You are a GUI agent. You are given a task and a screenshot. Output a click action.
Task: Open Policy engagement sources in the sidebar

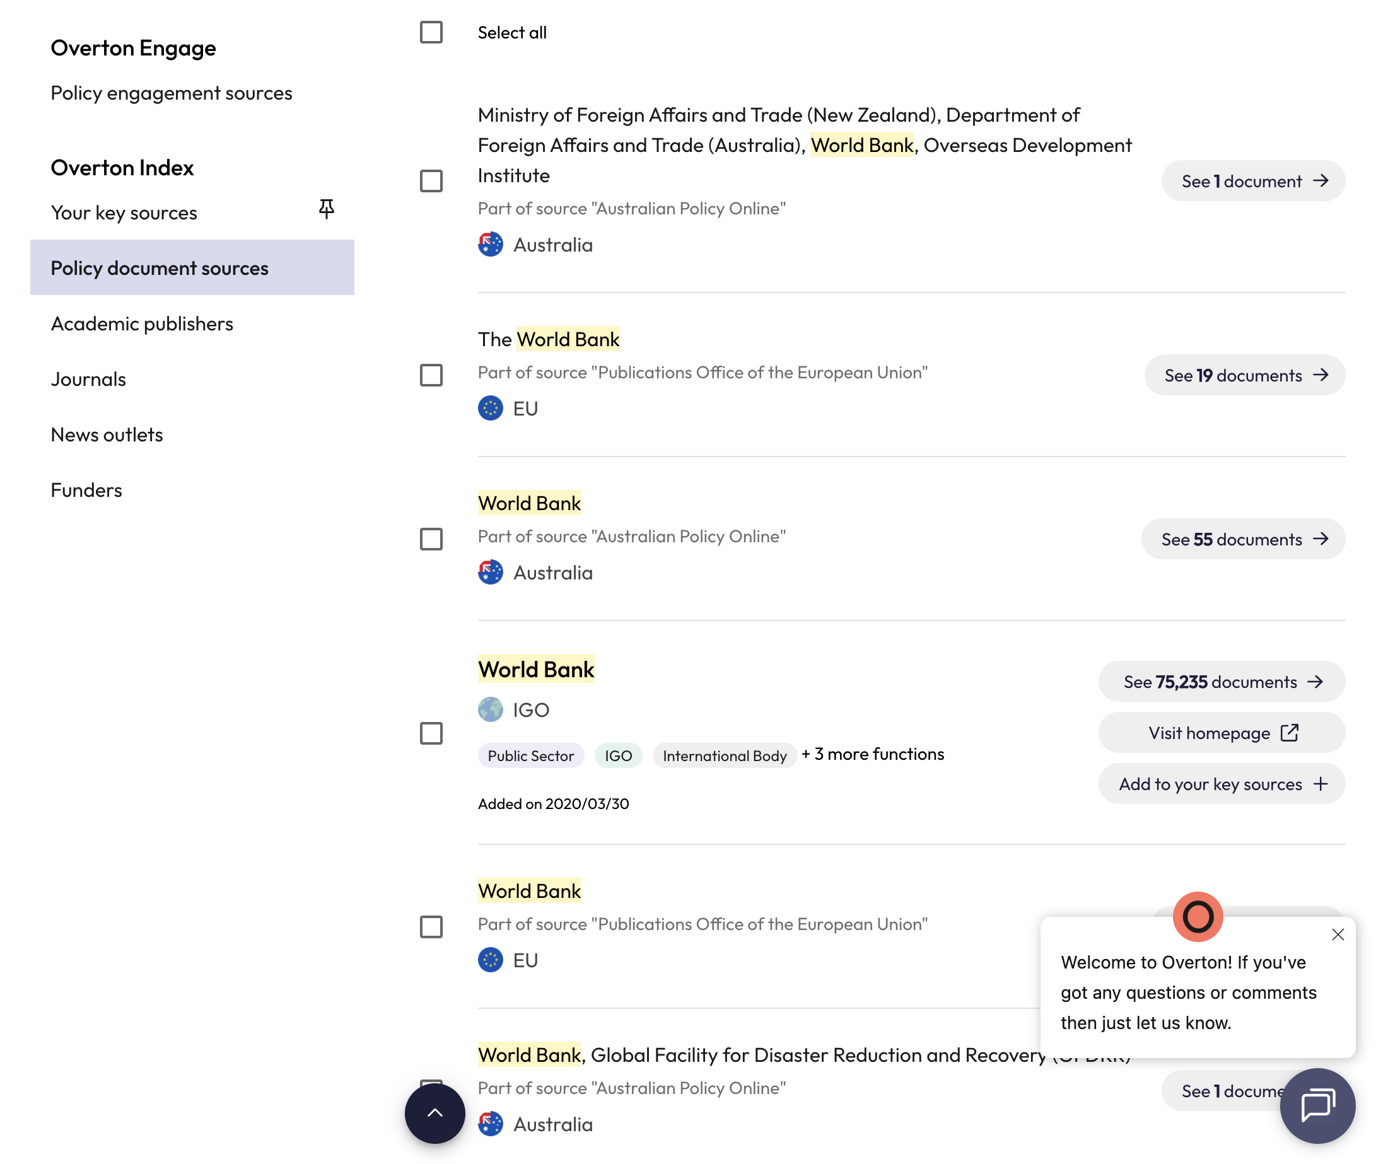tap(172, 93)
